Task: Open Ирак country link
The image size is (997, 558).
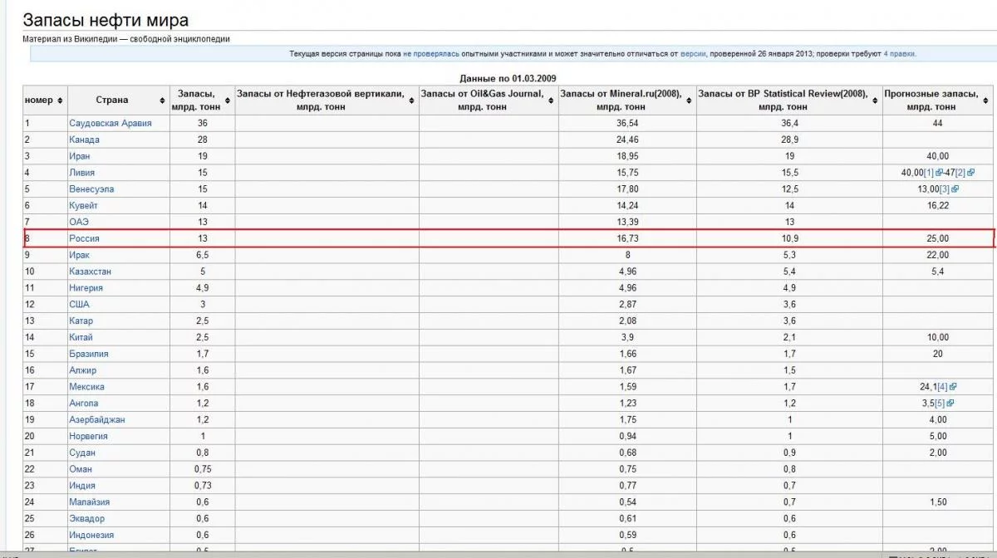Action: (x=79, y=255)
